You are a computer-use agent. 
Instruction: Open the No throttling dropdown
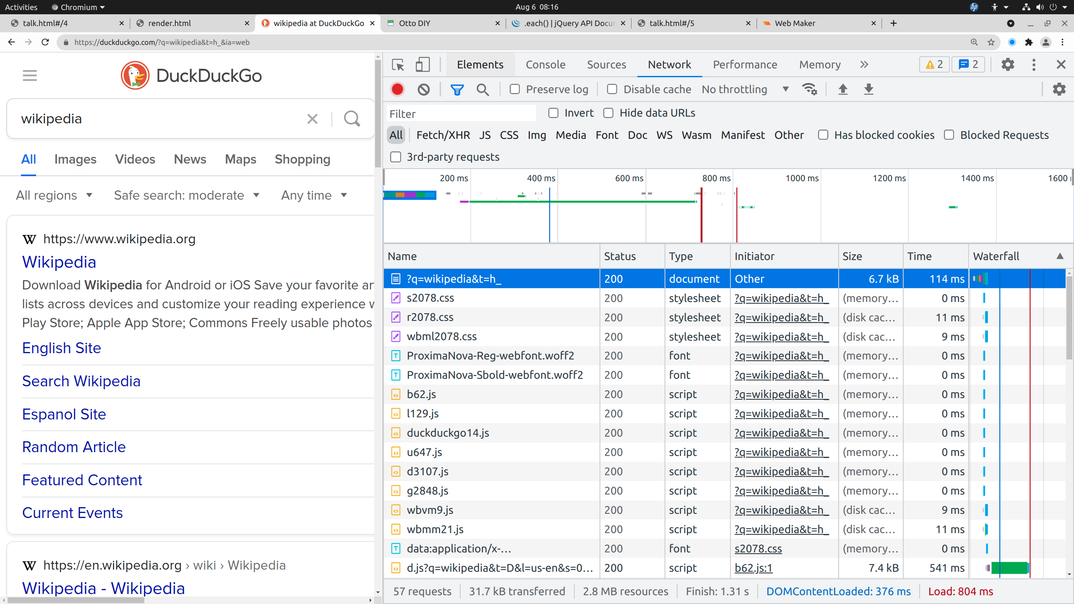pyautogui.click(x=745, y=89)
